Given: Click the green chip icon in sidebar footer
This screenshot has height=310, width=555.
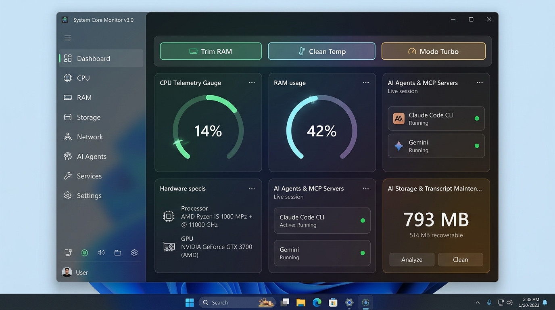Looking at the screenshot, I should tap(85, 253).
